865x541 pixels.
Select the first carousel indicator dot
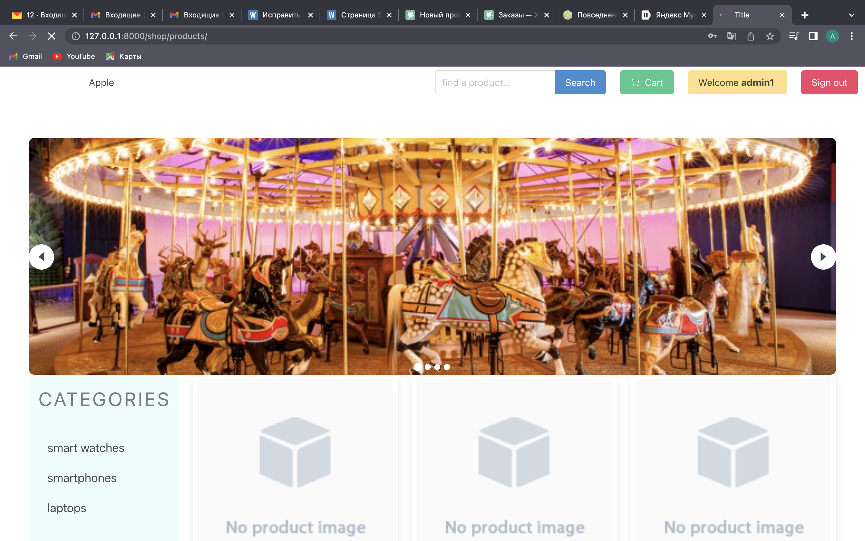pyautogui.click(x=417, y=367)
